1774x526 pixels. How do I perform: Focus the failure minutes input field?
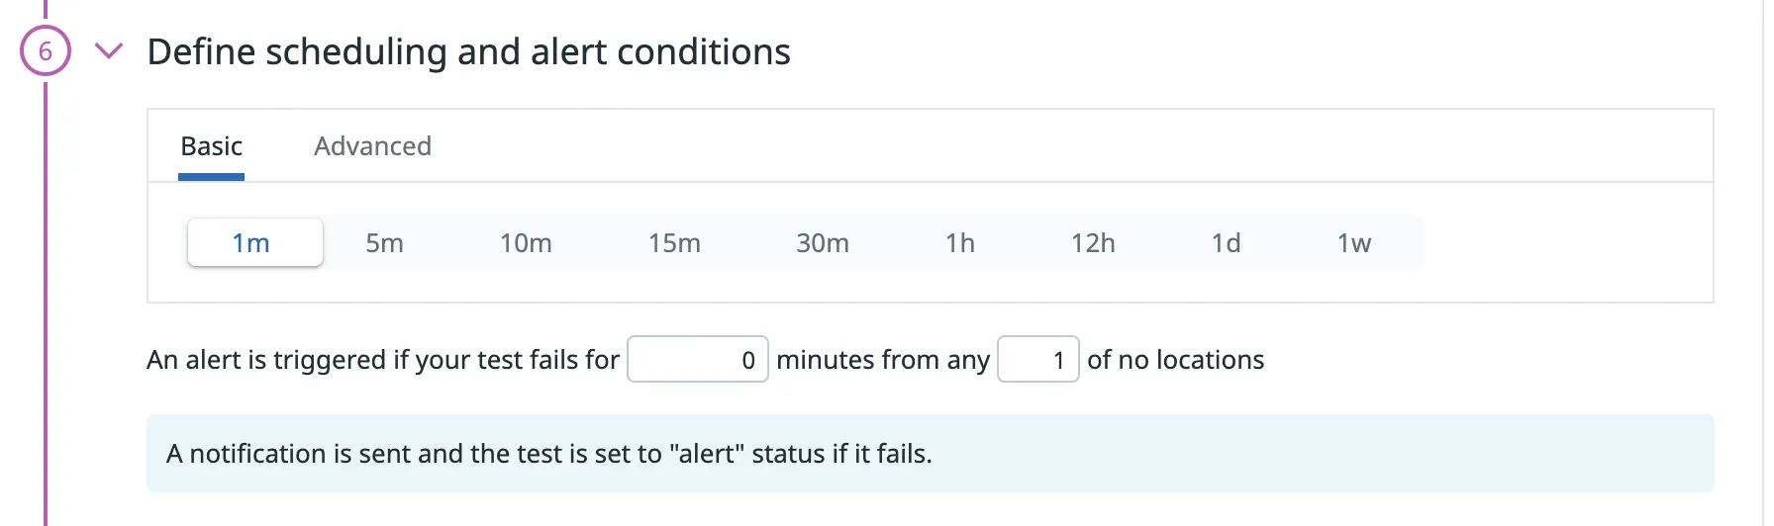click(x=697, y=360)
